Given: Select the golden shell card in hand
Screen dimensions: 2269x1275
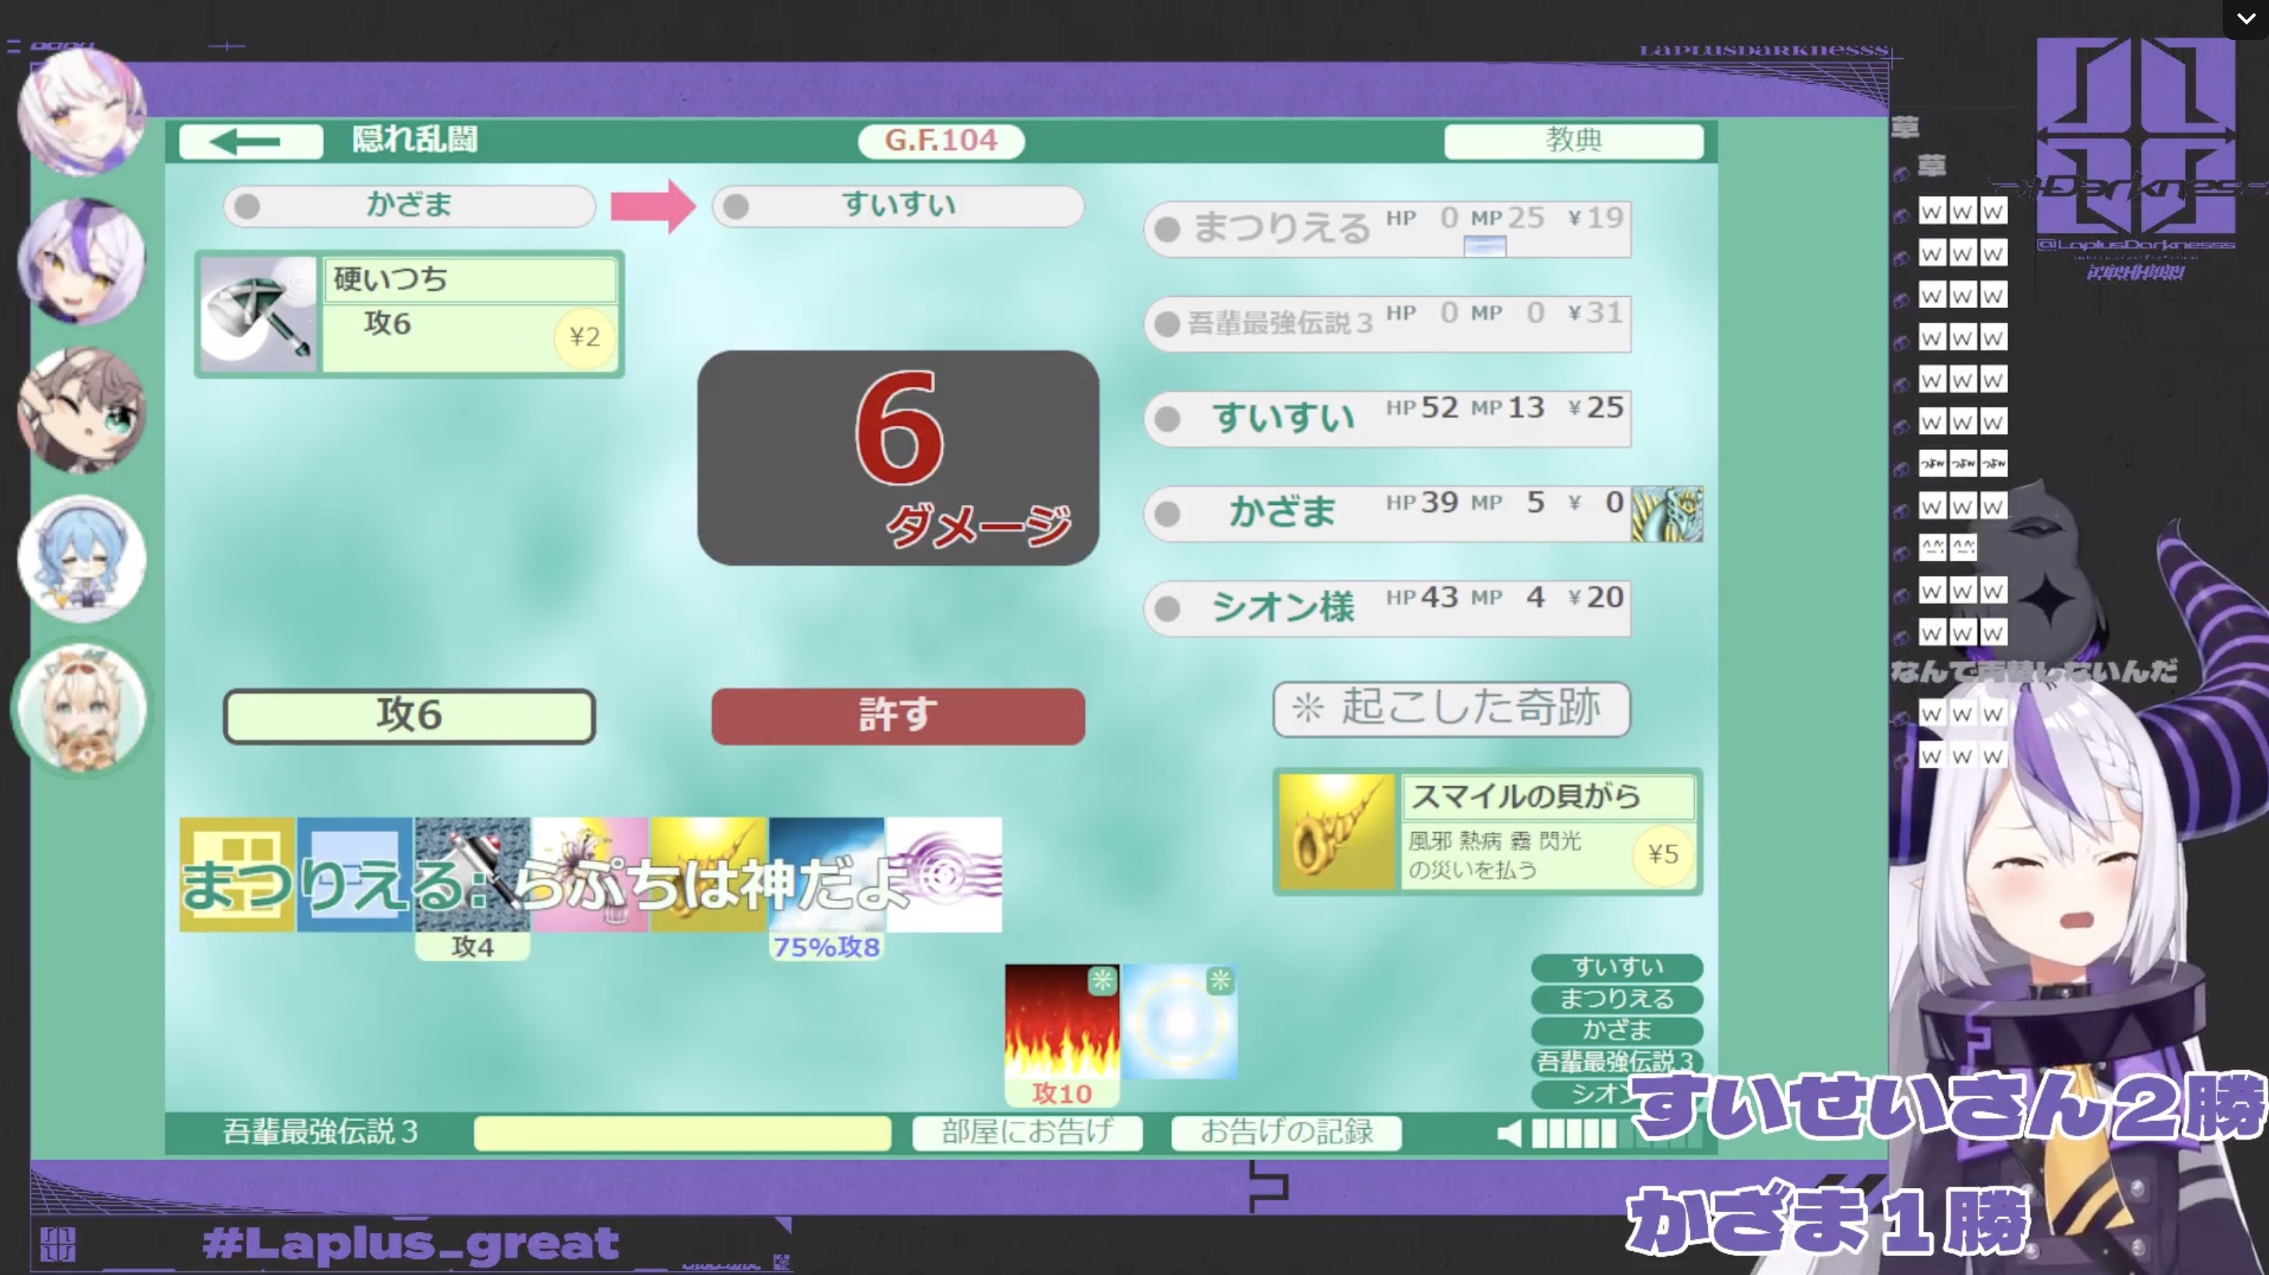Looking at the screenshot, I should coord(708,874).
